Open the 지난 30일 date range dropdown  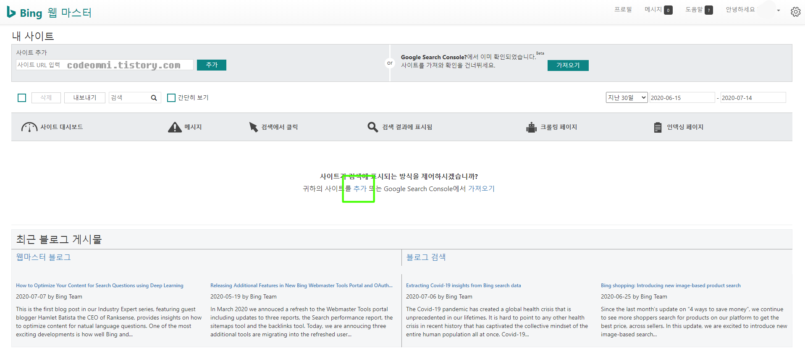tap(627, 97)
